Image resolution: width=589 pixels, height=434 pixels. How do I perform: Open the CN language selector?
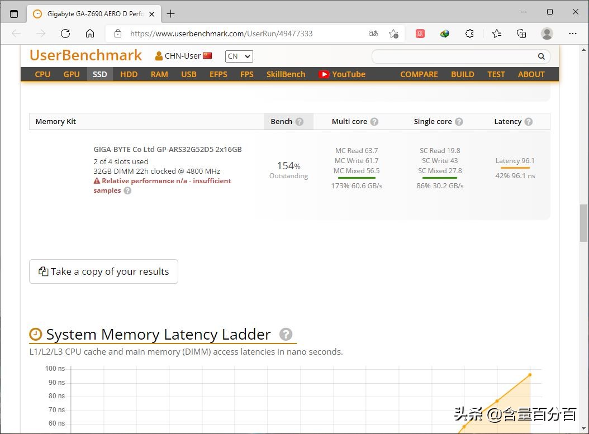[x=239, y=56]
